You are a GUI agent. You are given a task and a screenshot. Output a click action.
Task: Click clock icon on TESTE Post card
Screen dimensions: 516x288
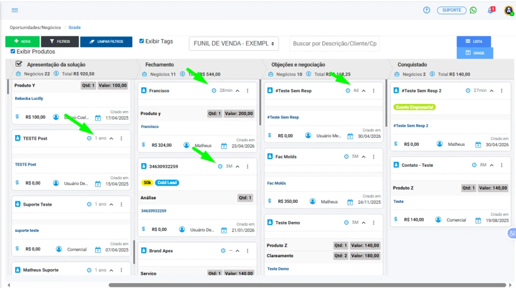(89, 138)
